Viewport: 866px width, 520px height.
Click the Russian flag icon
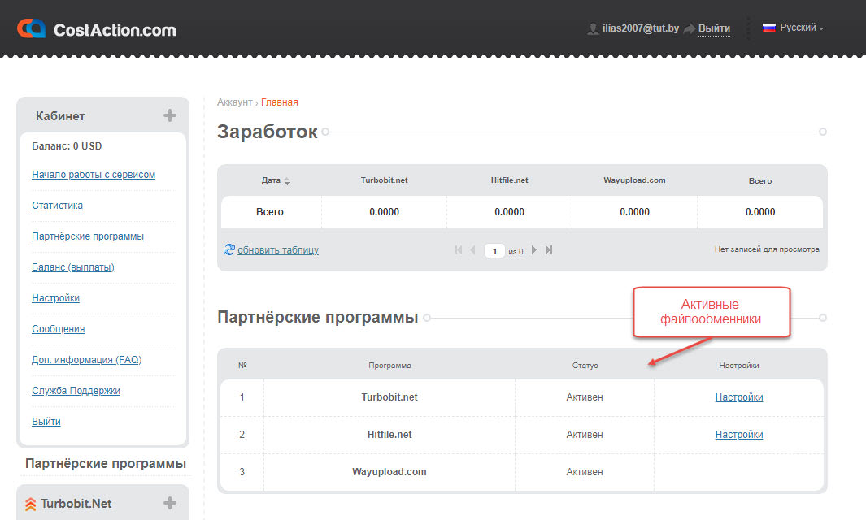click(x=768, y=28)
